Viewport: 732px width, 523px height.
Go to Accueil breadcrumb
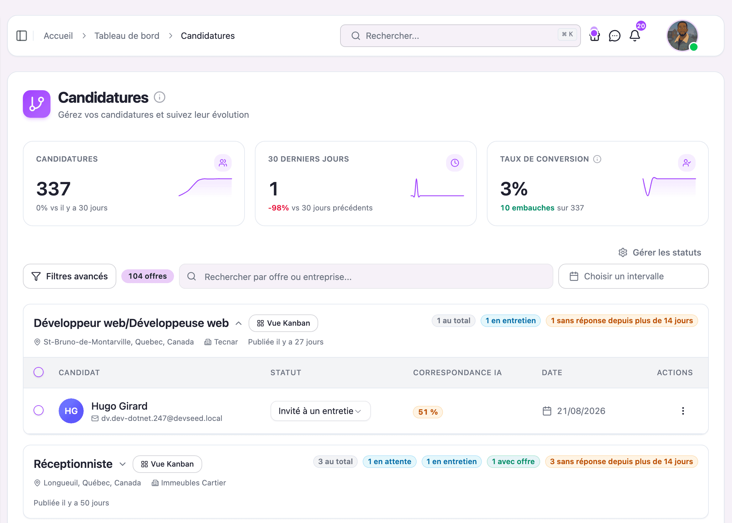(58, 36)
